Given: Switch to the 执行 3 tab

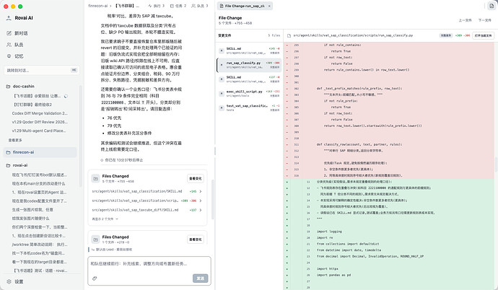Looking at the screenshot, I should (157, 6).
